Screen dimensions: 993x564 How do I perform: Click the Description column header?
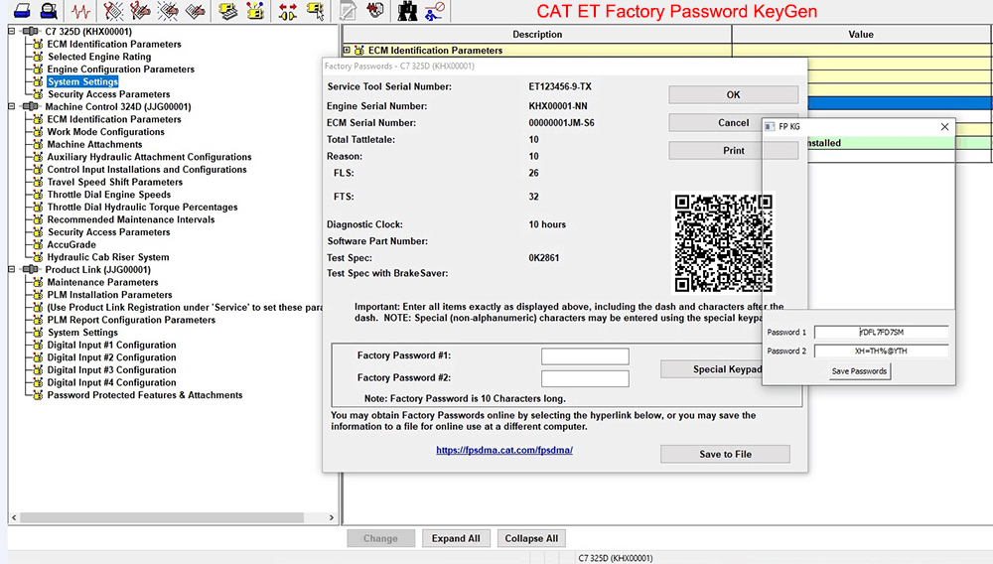537,34
